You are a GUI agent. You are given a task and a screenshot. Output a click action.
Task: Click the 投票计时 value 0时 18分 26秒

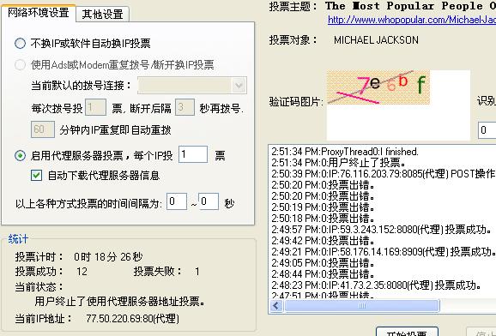coord(108,256)
